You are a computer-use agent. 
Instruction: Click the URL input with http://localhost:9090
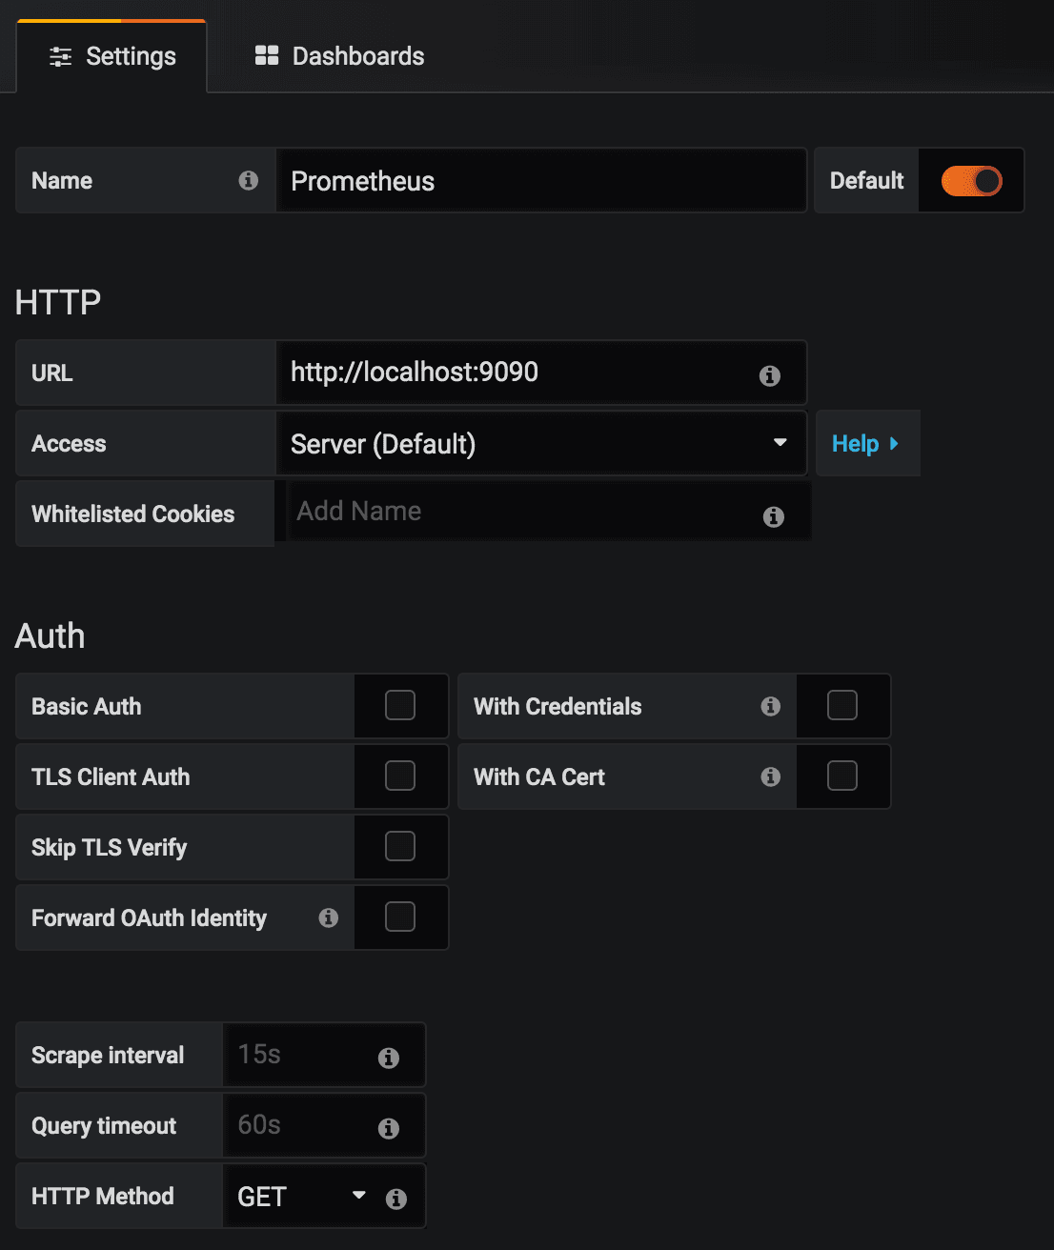pos(515,373)
